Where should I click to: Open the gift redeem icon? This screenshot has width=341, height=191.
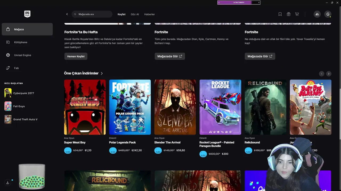click(289, 14)
